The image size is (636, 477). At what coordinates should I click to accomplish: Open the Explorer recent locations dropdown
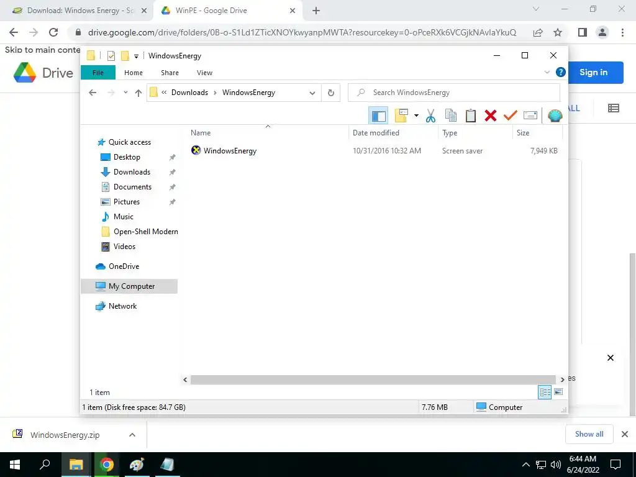coord(125,93)
